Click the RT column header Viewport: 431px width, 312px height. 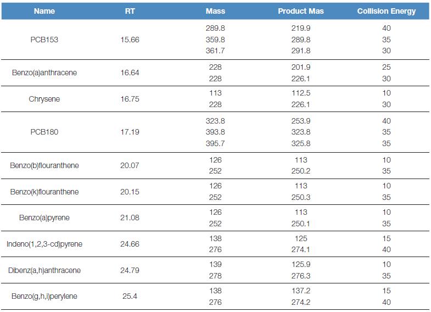pos(130,11)
